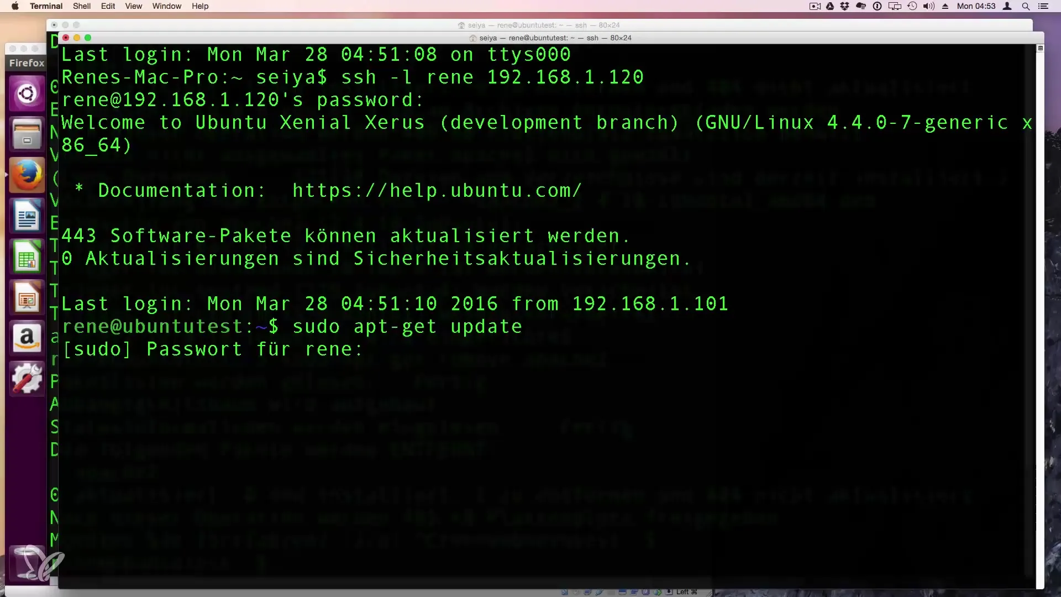The width and height of the screenshot is (1061, 597).
Task: Open Spotlight search magnifier
Action: (x=1026, y=6)
